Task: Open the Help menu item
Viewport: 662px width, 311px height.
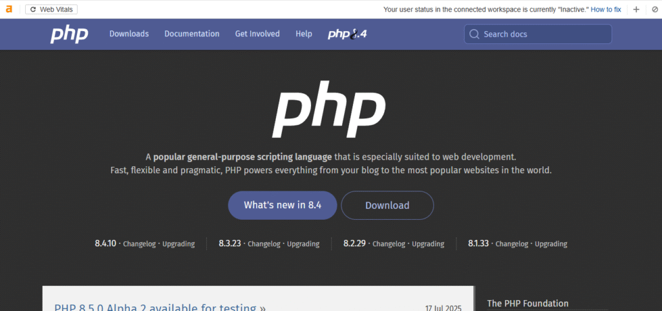Action: click(x=304, y=34)
